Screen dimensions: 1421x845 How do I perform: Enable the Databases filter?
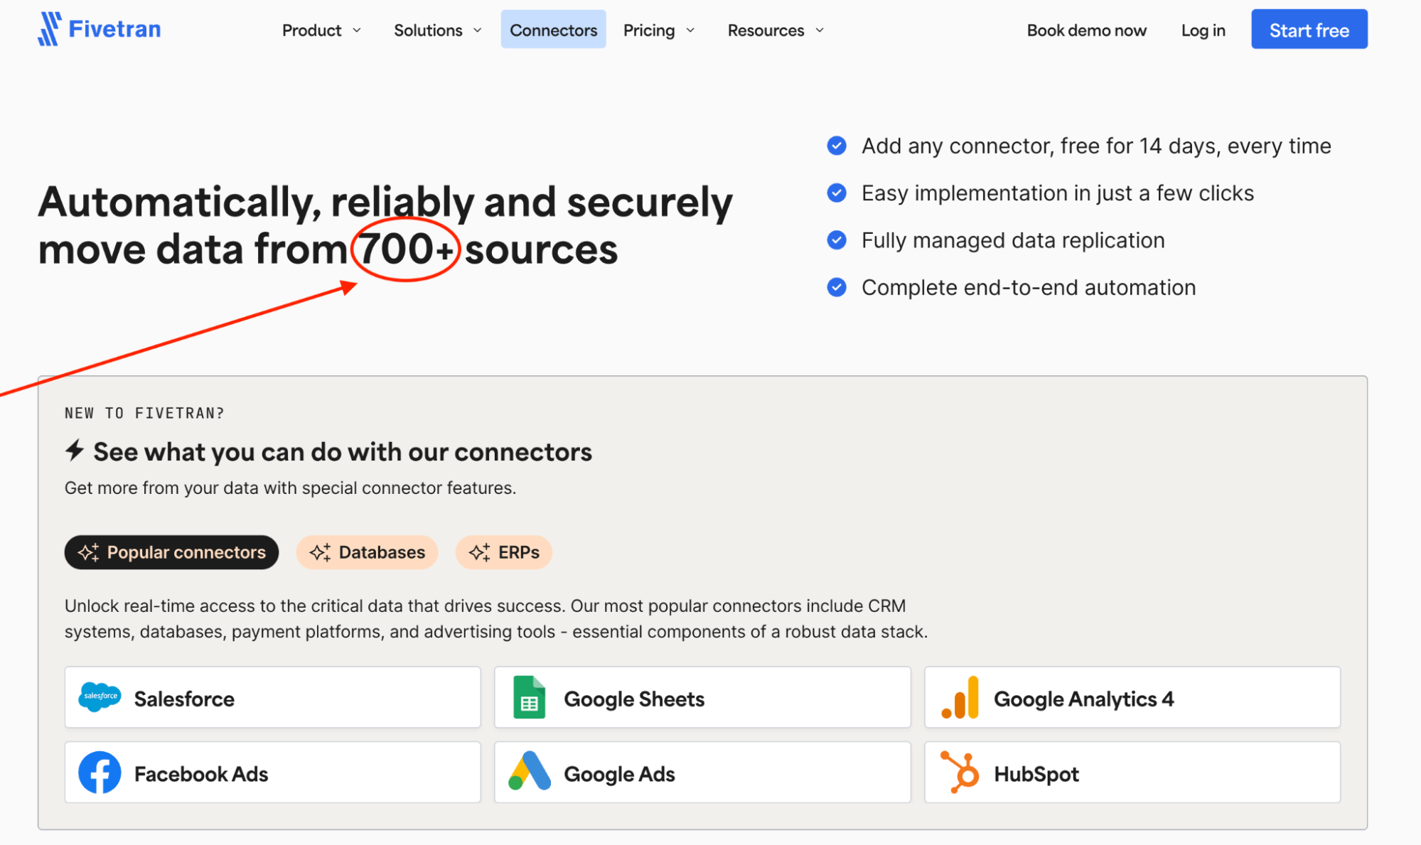(x=367, y=552)
